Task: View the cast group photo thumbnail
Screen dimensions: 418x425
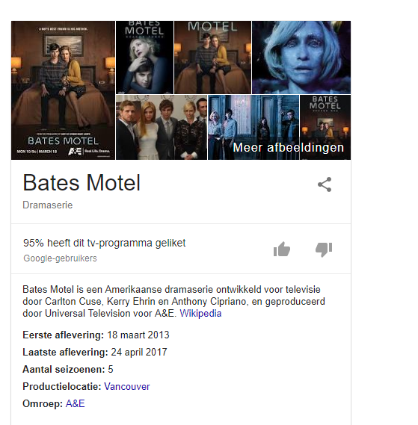Action: click(162, 127)
